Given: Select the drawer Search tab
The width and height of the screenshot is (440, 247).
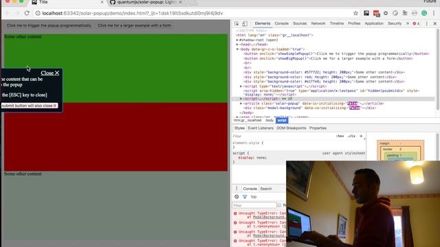Looking at the screenshot, I should click(266, 189).
